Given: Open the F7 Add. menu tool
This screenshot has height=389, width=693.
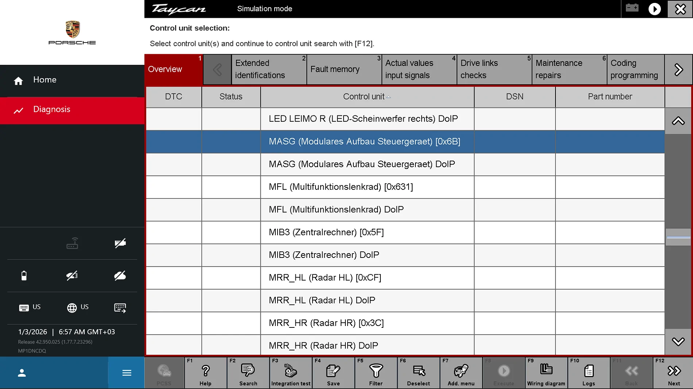Looking at the screenshot, I should pos(461,373).
